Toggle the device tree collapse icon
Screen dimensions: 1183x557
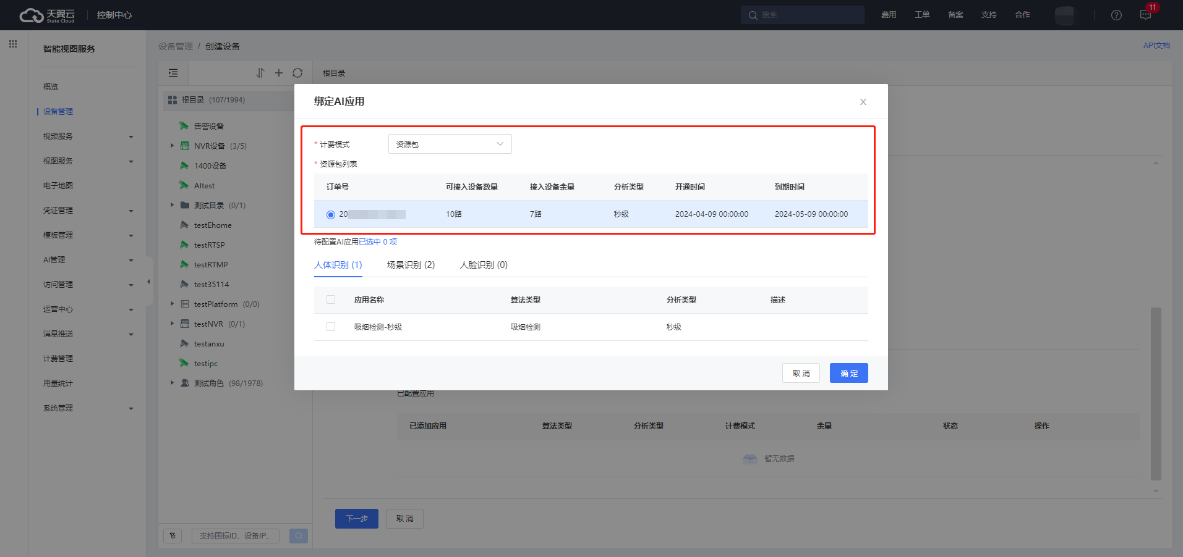[173, 73]
